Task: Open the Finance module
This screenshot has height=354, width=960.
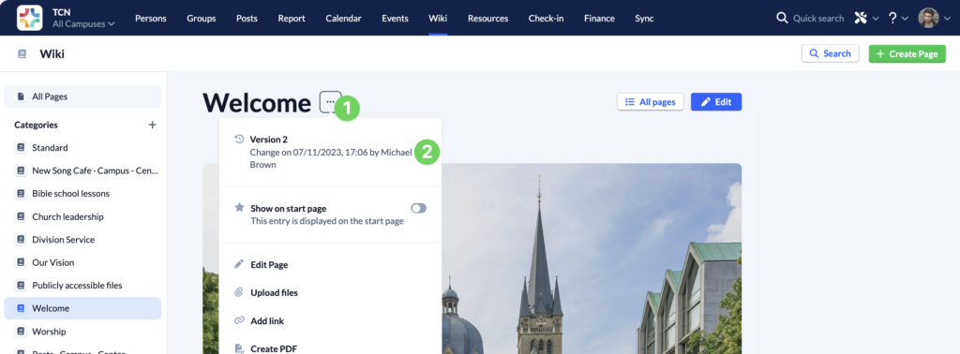Action: pos(599,19)
